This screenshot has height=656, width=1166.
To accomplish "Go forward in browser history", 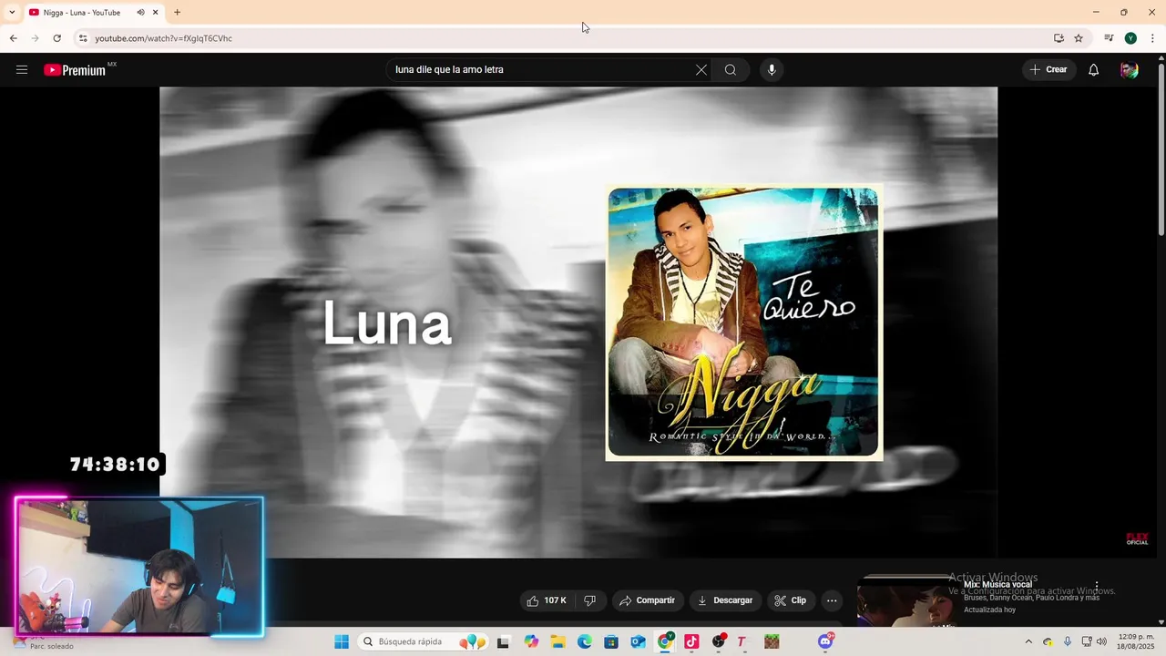I will [35, 38].
